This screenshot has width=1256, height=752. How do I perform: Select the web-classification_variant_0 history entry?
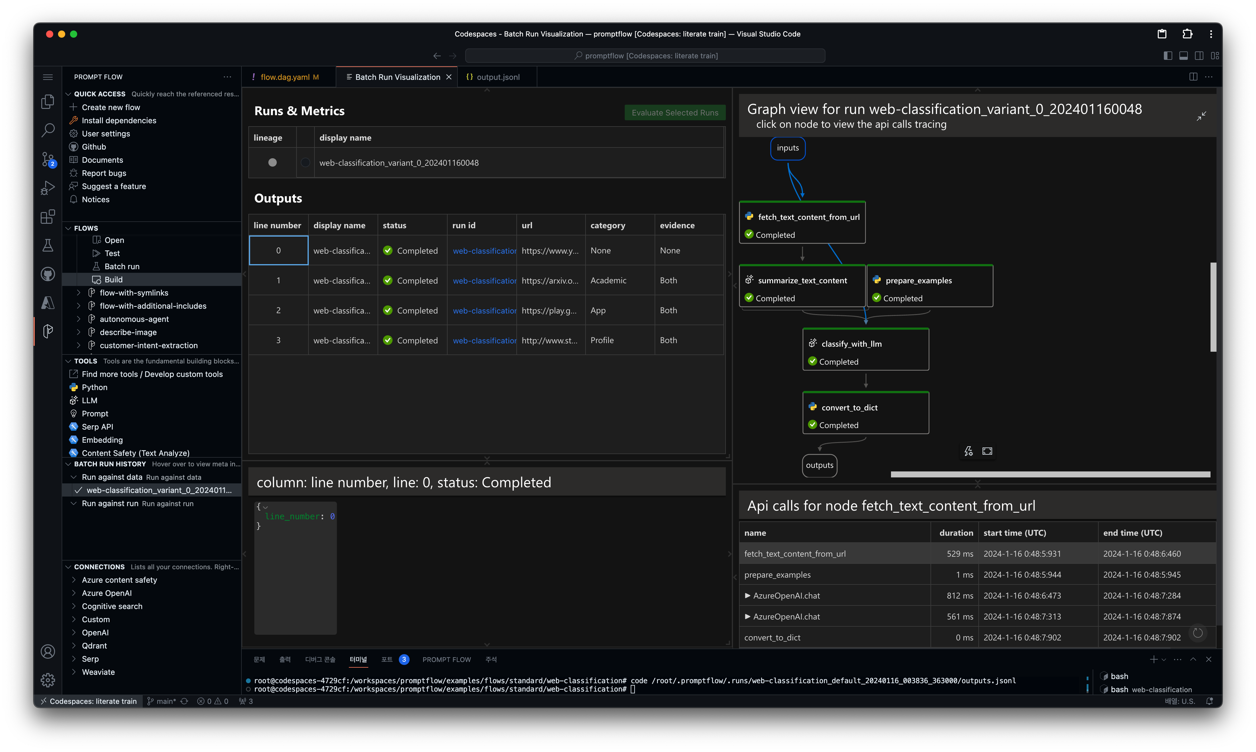click(x=152, y=491)
